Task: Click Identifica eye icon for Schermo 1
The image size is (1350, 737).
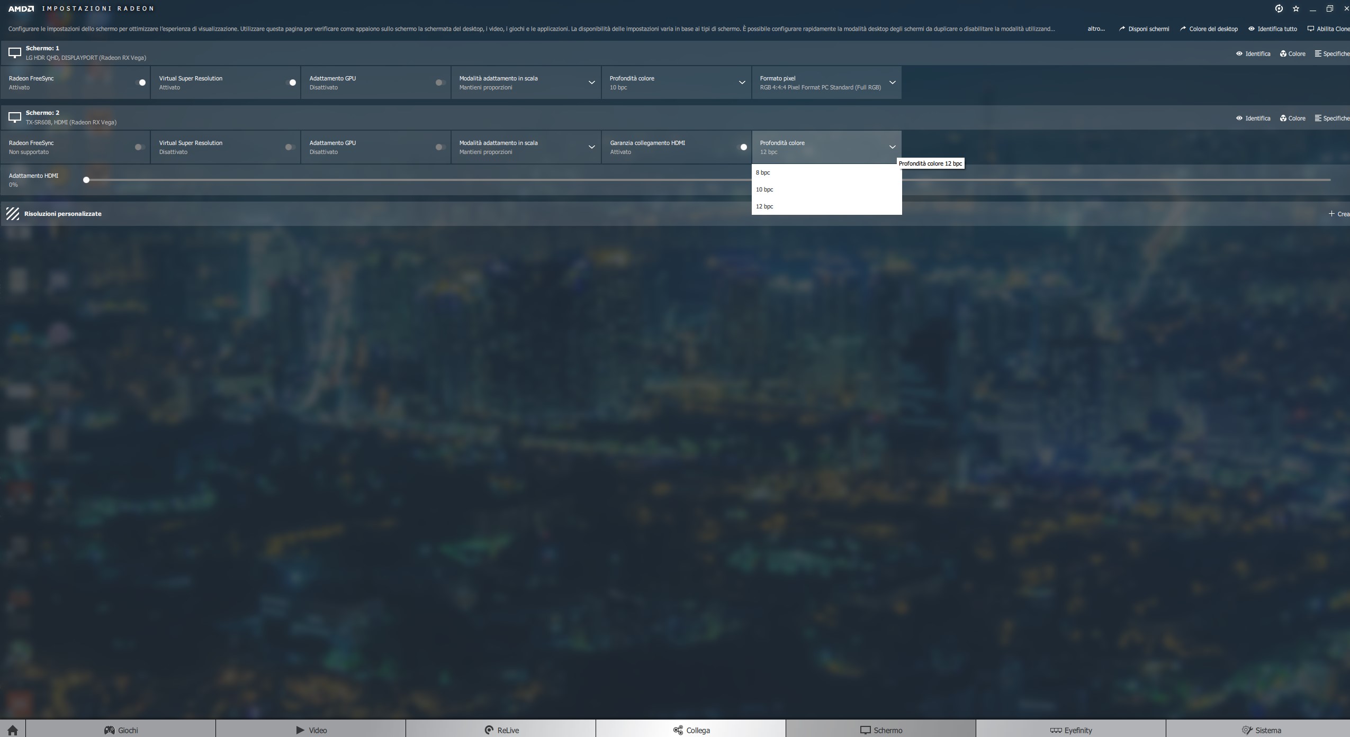Action: [1239, 53]
